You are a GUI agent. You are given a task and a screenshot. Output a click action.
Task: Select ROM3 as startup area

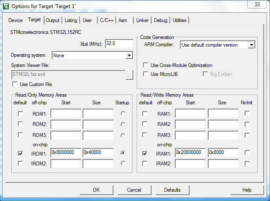point(123,135)
